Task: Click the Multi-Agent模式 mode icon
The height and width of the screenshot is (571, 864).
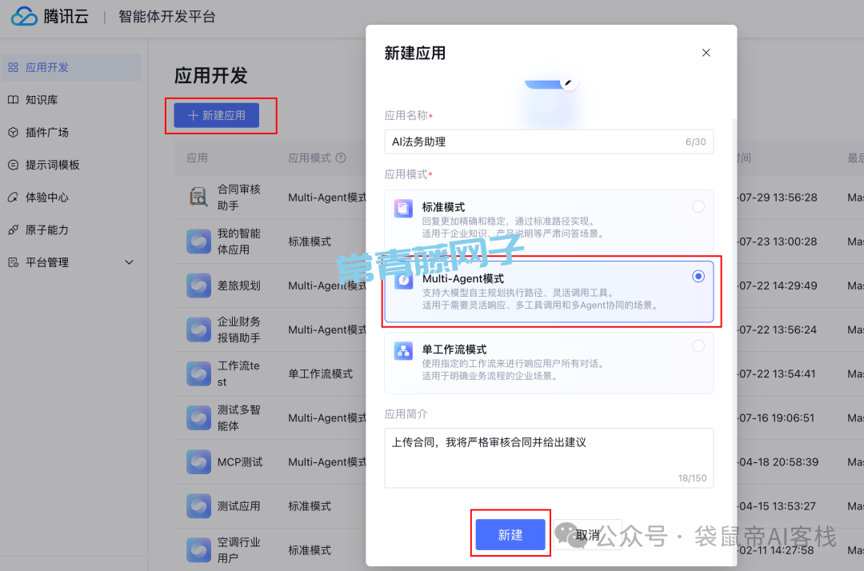Action: [403, 280]
